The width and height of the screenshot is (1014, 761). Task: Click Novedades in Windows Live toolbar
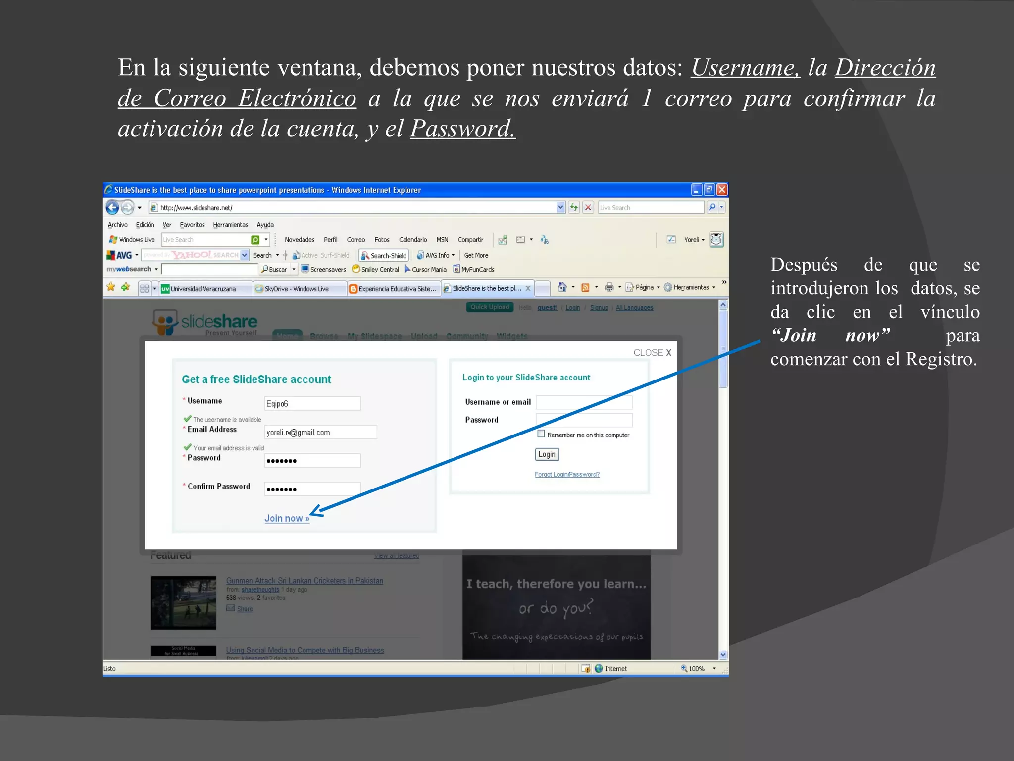[x=300, y=240]
